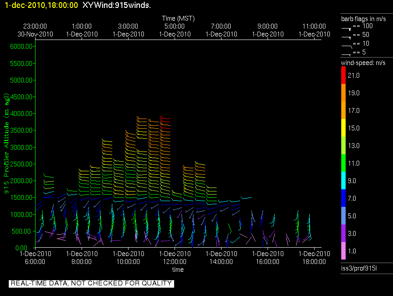Click the pink 1.0 color band
This screenshot has height=296, width=393.
pos(343,251)
